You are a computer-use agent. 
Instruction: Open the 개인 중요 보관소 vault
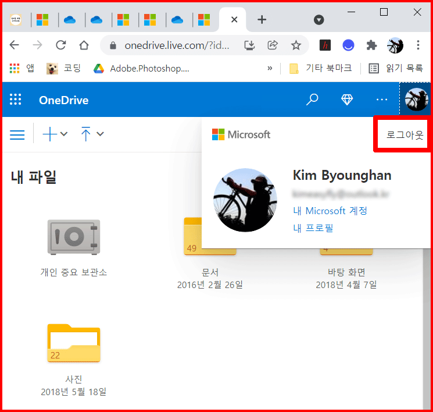pyautogui.click(x=74, y=247)
